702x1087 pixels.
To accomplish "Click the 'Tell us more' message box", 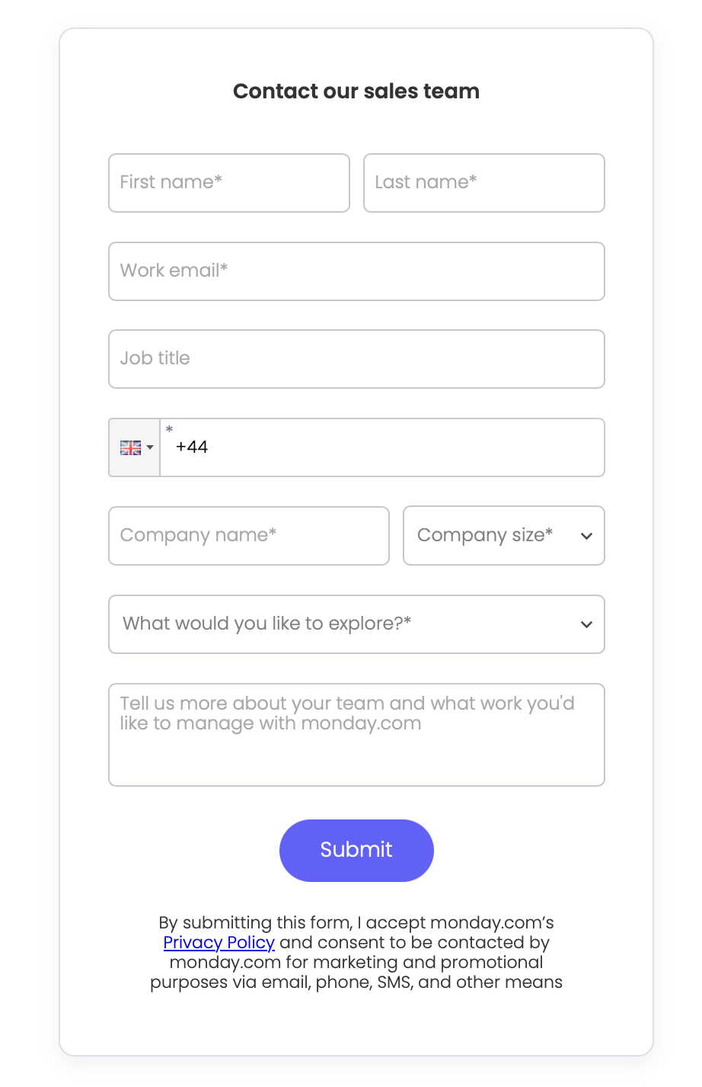I will tap(356, 734).
